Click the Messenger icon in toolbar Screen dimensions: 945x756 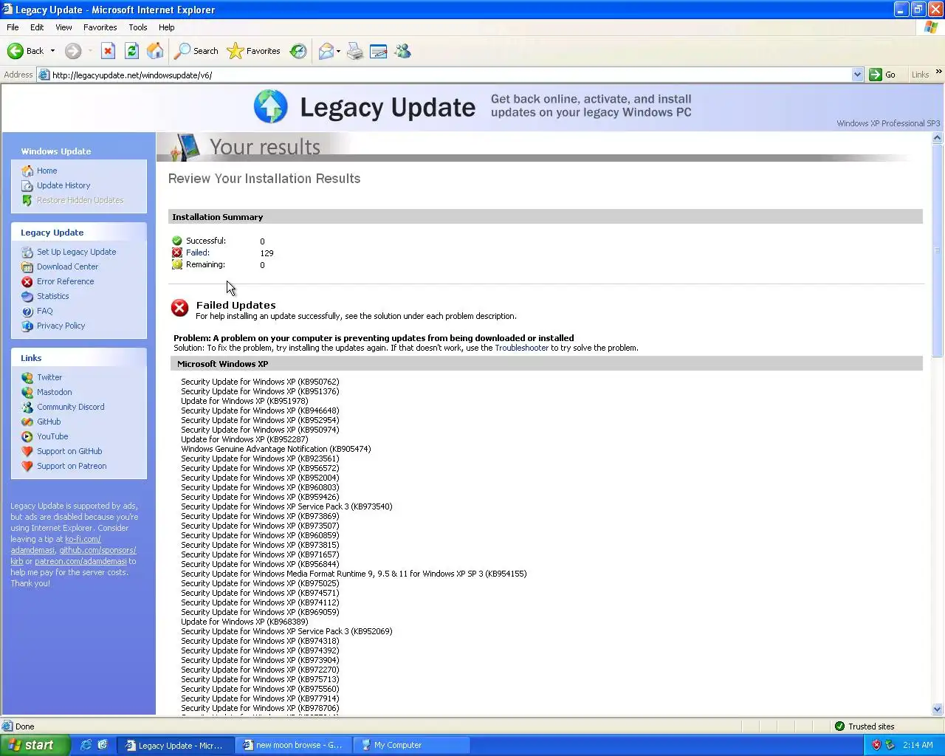[402, 51]
